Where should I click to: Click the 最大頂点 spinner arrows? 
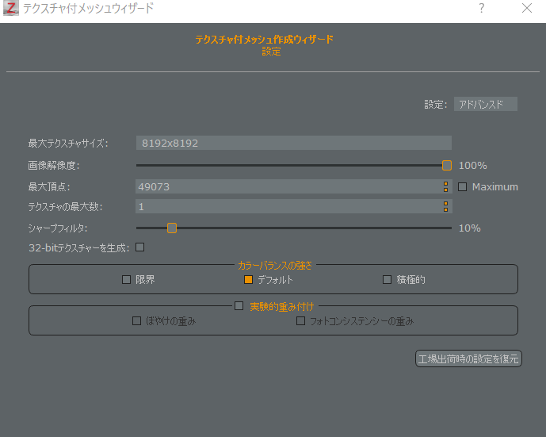pos(445,186)
